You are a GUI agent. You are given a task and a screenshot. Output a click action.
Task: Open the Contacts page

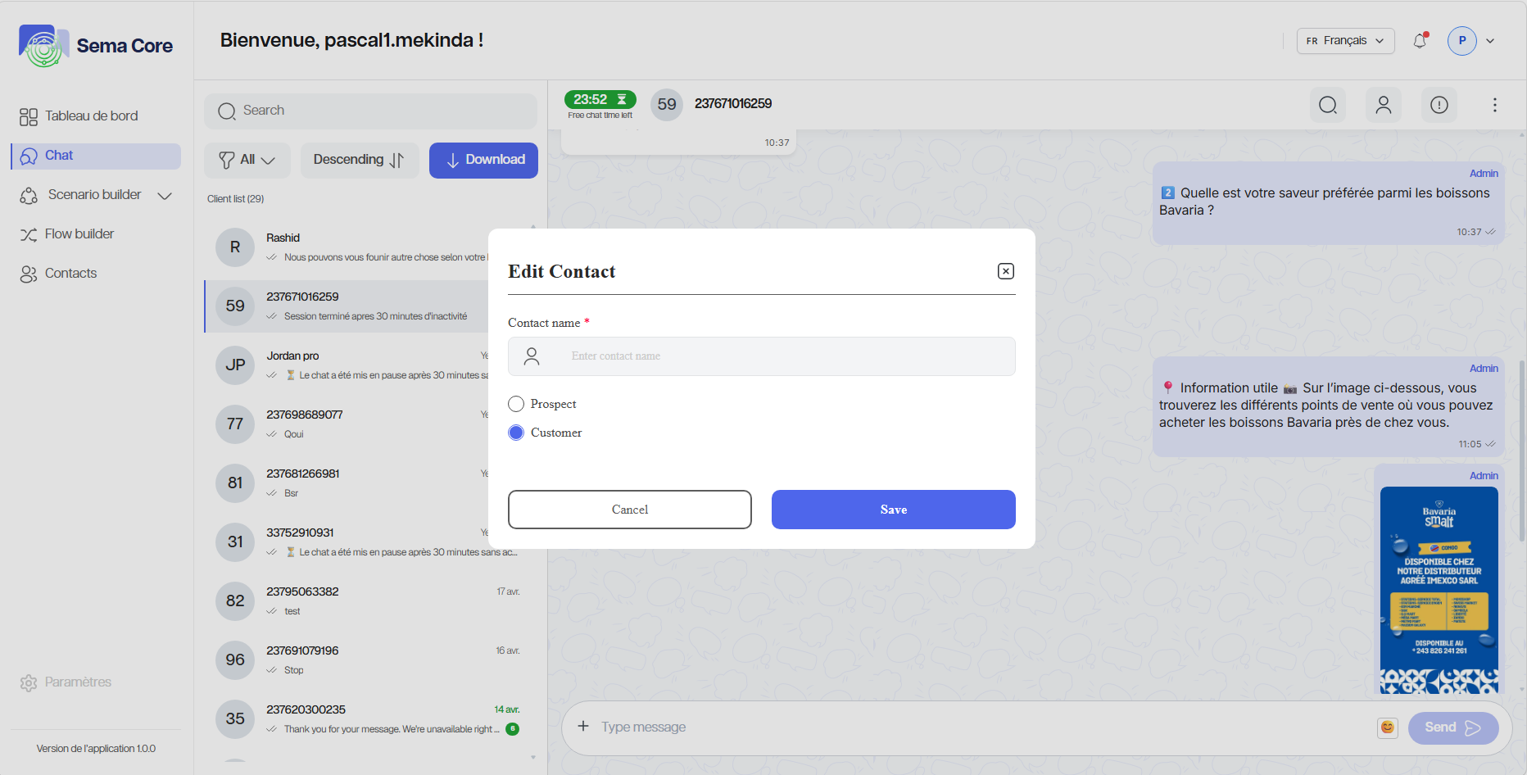click(x=70, y=274)
